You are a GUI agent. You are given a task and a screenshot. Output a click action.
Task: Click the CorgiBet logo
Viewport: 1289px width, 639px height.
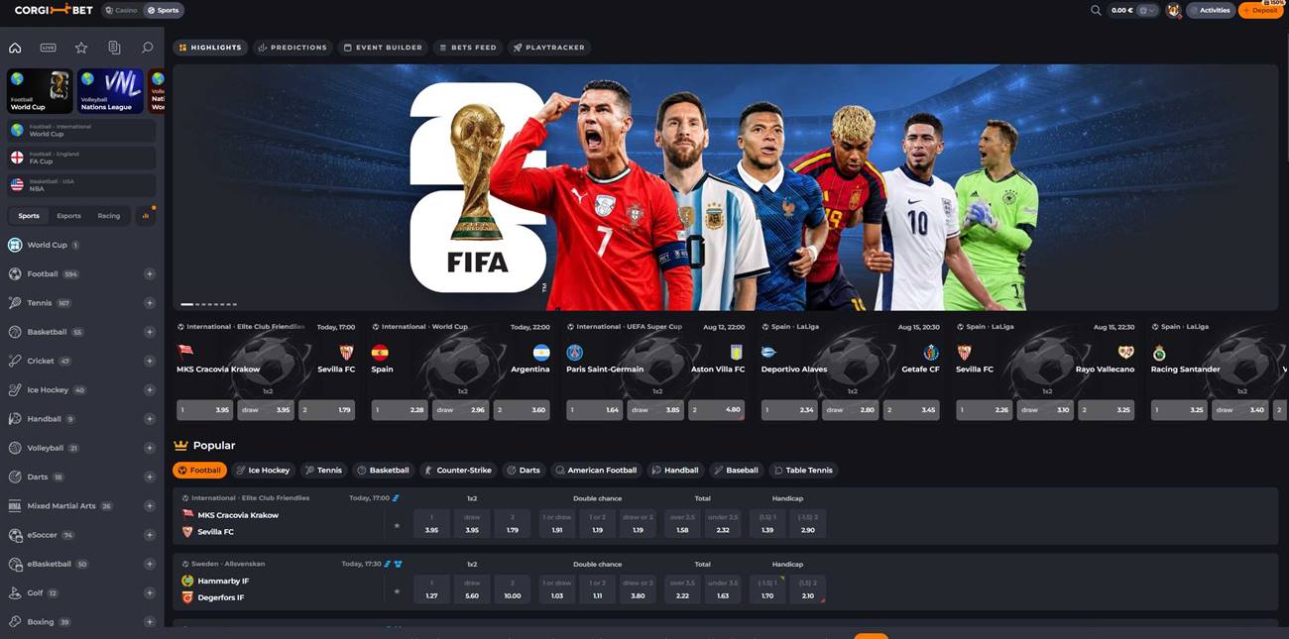pos(54,10)
